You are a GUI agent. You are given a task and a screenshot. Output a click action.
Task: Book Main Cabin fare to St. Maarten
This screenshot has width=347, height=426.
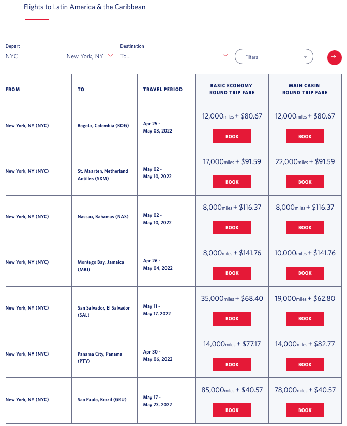pos(305,182)
